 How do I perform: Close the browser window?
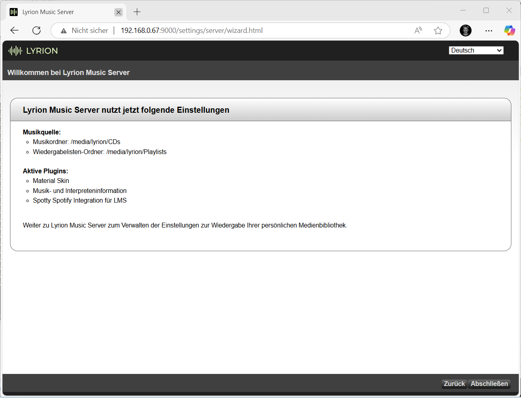tap(509, 10)
